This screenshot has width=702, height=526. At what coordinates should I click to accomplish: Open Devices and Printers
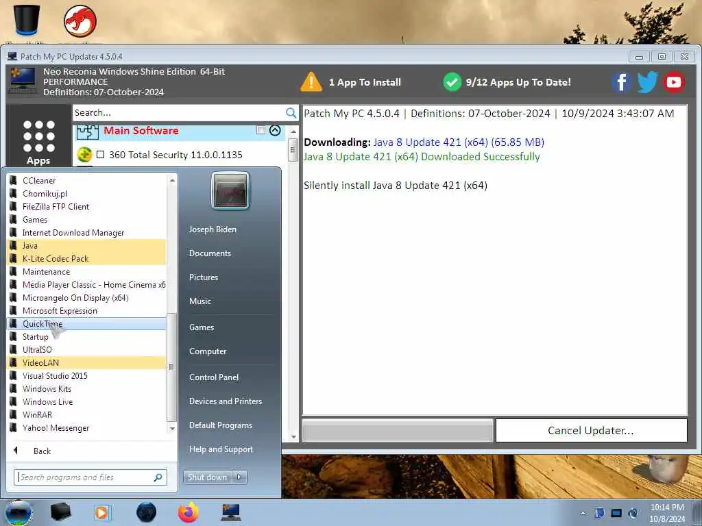pos(225,401)
